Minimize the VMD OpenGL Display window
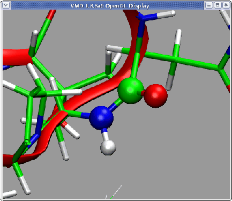 click(x=209, y=5)
